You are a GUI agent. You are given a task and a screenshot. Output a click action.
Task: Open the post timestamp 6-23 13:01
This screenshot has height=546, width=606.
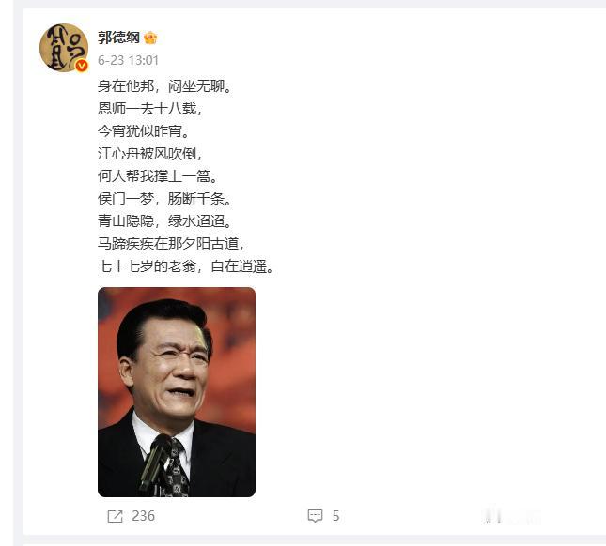129,61
